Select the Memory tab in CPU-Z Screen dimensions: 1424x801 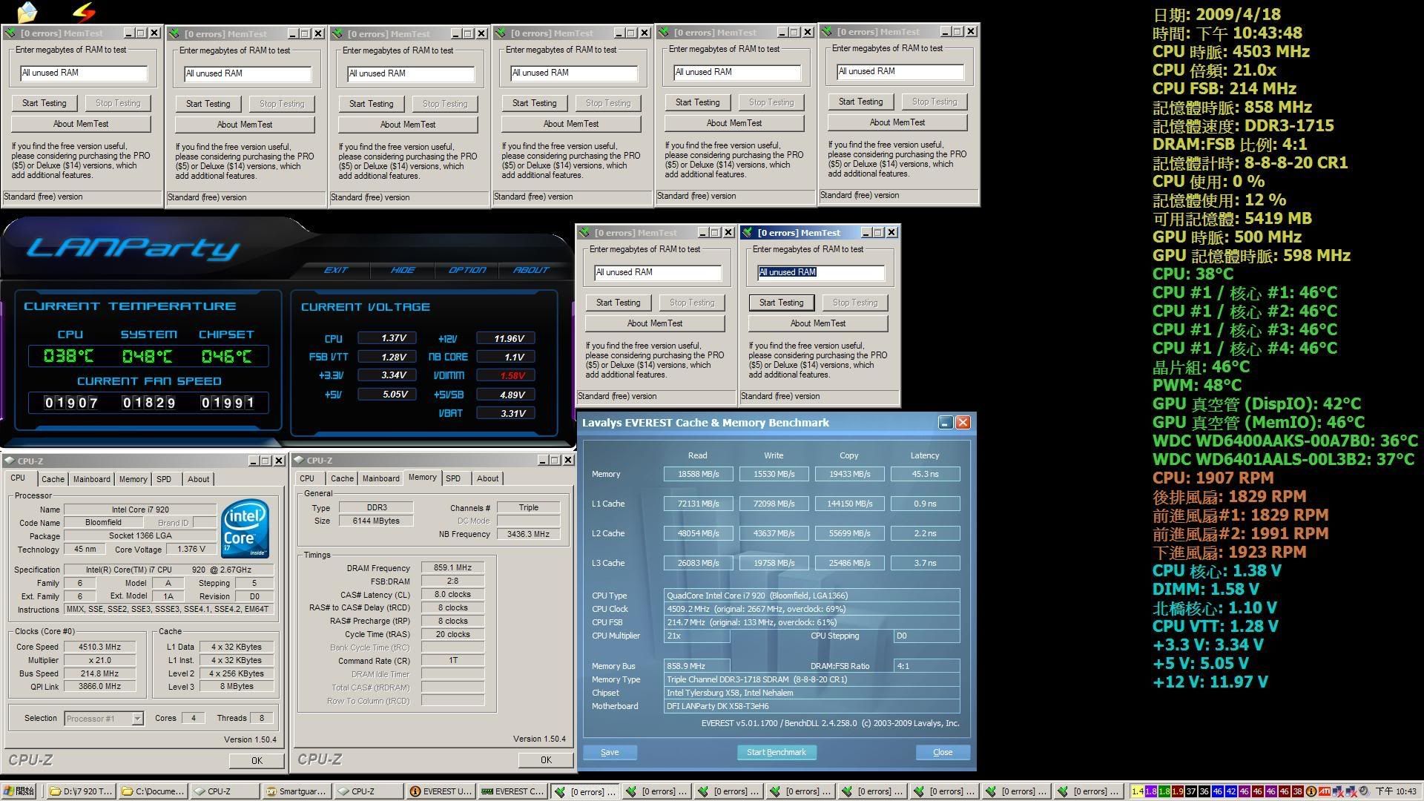pyautogui.click(x=131, y=478)
